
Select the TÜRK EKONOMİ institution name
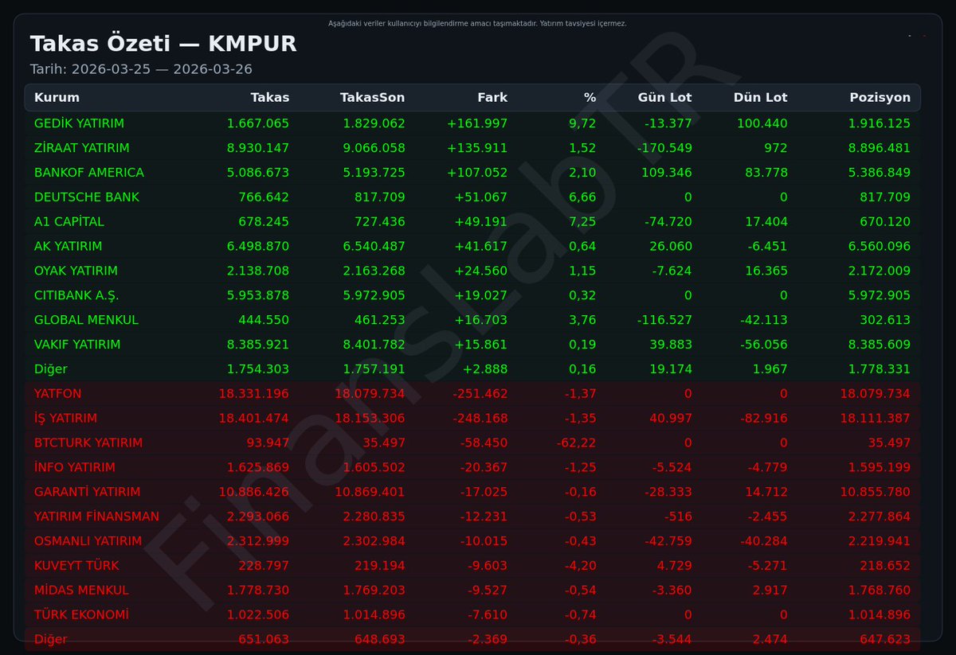(81, 615)
